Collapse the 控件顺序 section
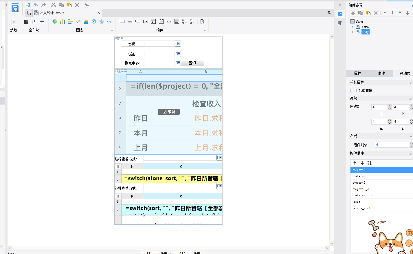Viewport: 413px width, 254px height. point(410,154)
